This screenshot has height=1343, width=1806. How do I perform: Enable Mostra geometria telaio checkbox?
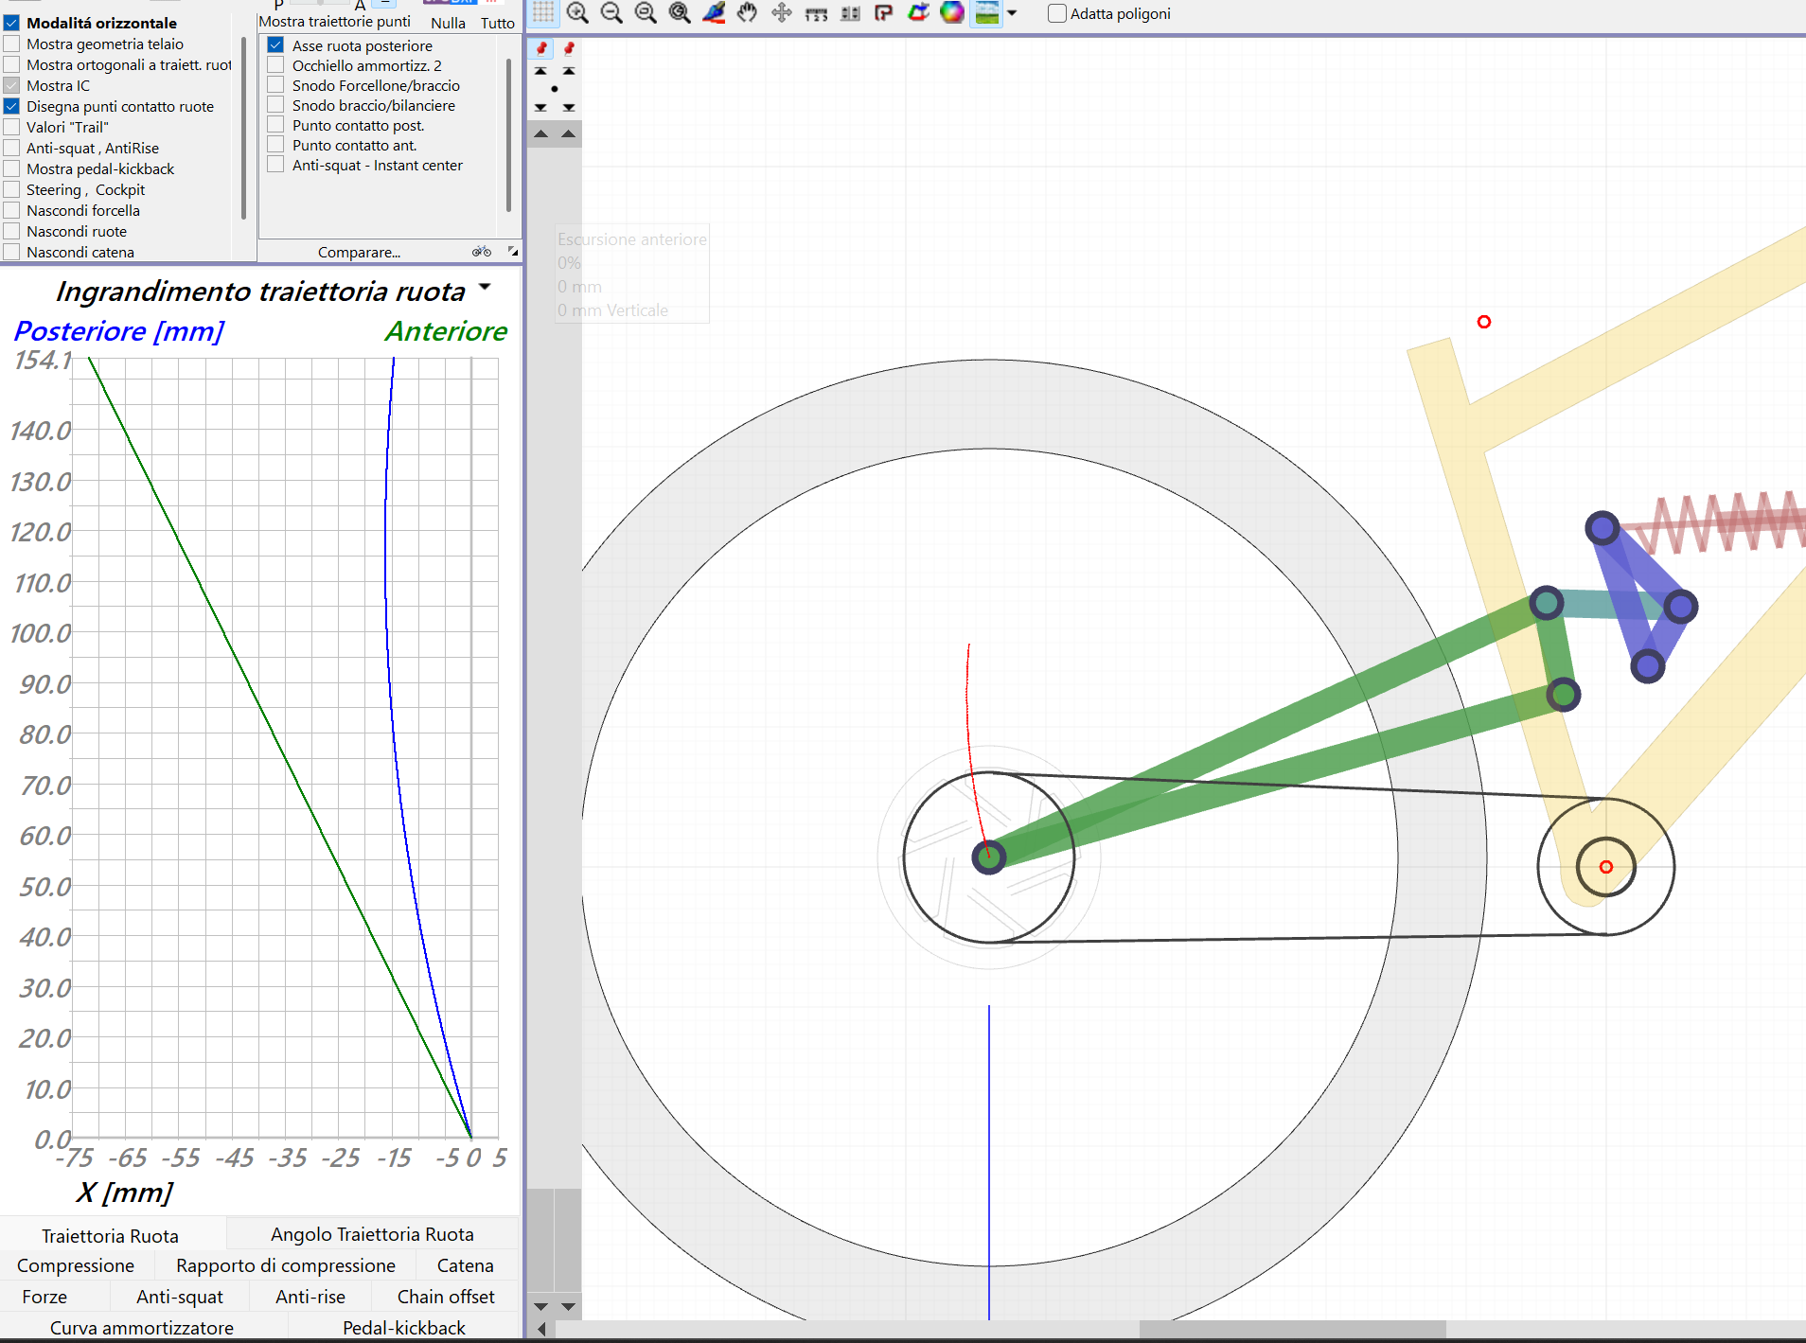(11, 44)
